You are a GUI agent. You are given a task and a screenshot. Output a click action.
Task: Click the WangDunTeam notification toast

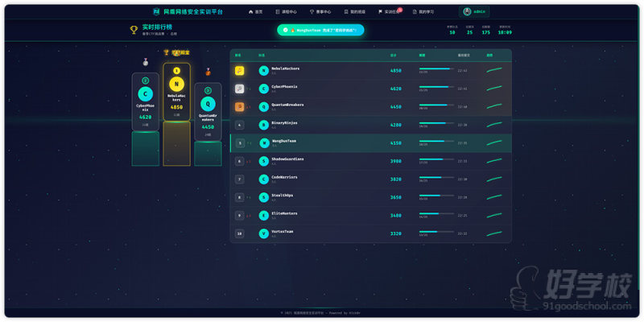click(x=320, y=30)
